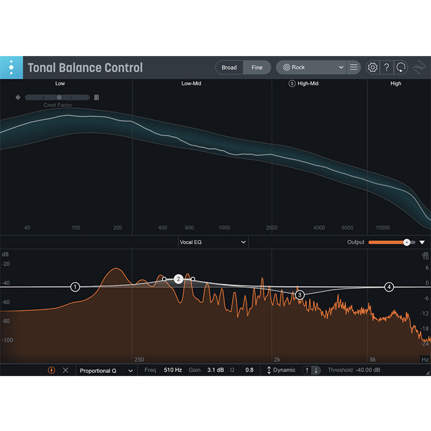Delete the selected EQ band with the X icon
Image resolution: width=431 pixels, height=431 pixels.
[66, 370]
